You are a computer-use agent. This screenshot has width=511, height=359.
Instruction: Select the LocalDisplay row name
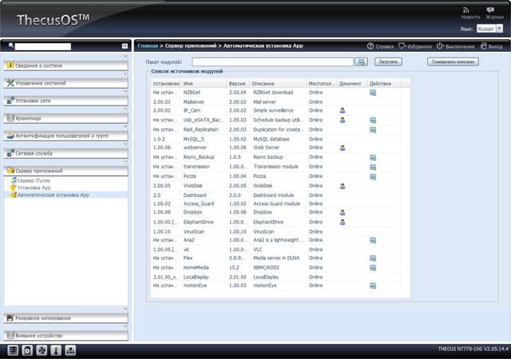coord(196,278)
